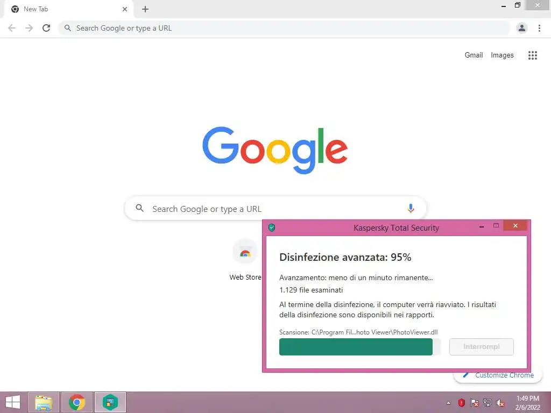Click the Chrome address bar

pyautogui.click(x=284, y=28)
